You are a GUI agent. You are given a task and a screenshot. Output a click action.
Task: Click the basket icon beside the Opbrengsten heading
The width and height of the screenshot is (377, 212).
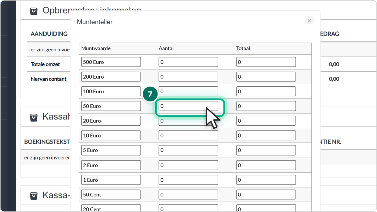tap(34, 12)
